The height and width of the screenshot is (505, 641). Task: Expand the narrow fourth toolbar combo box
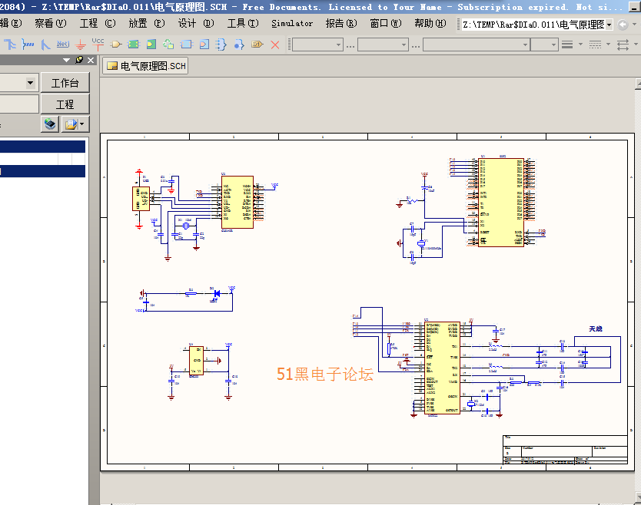[x=553, y=45]
